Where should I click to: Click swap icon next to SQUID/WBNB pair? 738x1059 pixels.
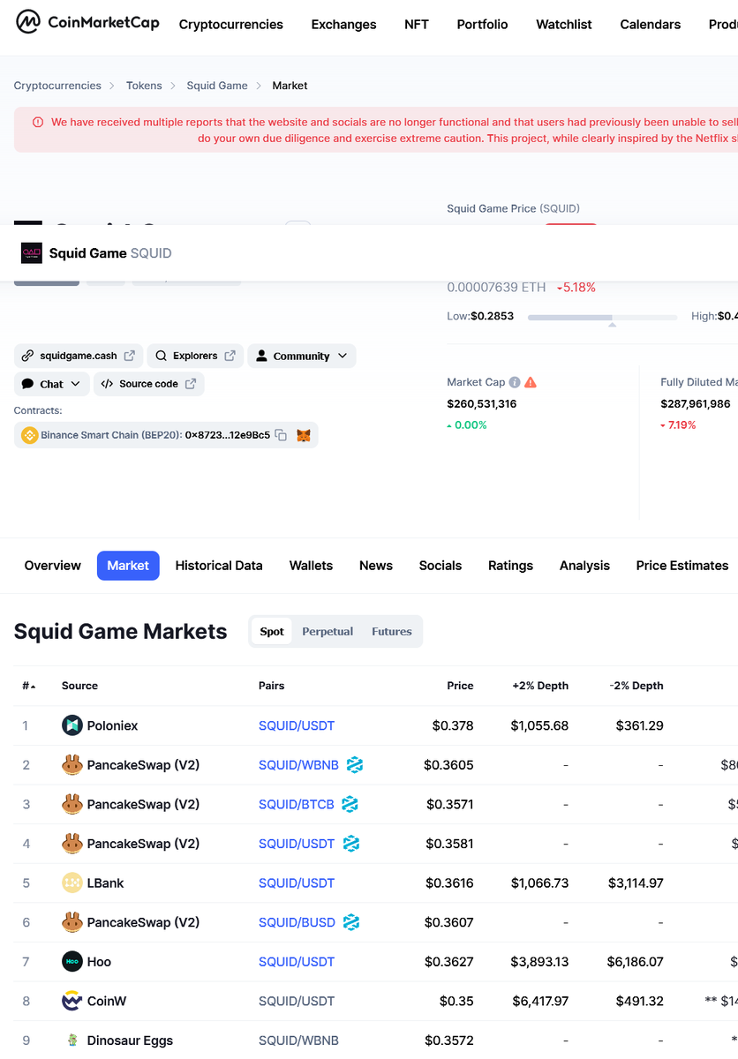click(355, 765)
